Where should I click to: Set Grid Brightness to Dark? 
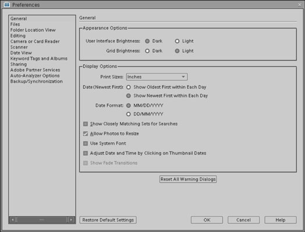point(147,51)
